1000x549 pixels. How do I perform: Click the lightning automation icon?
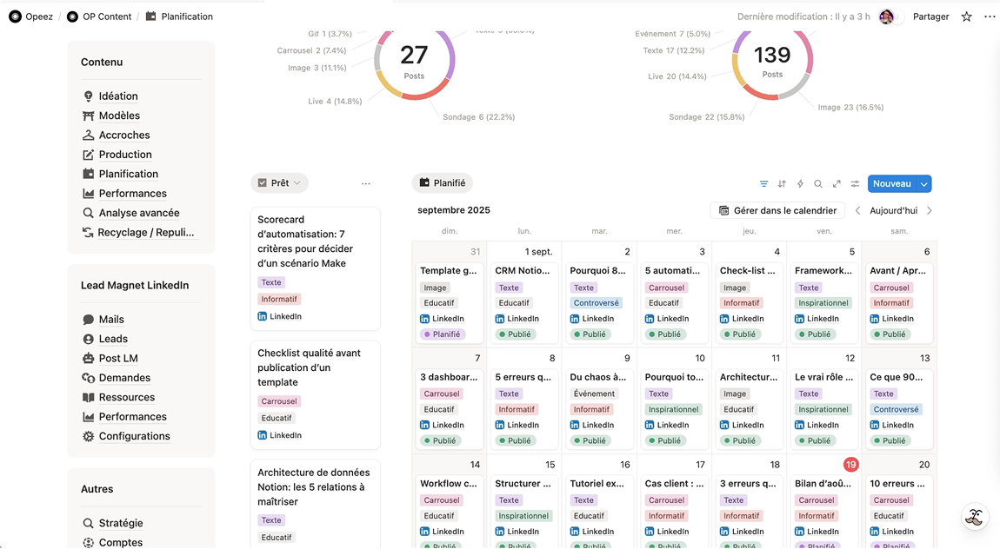pos(800,183)
